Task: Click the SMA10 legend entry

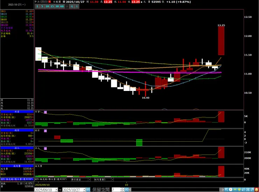Action: coord(17,14)
